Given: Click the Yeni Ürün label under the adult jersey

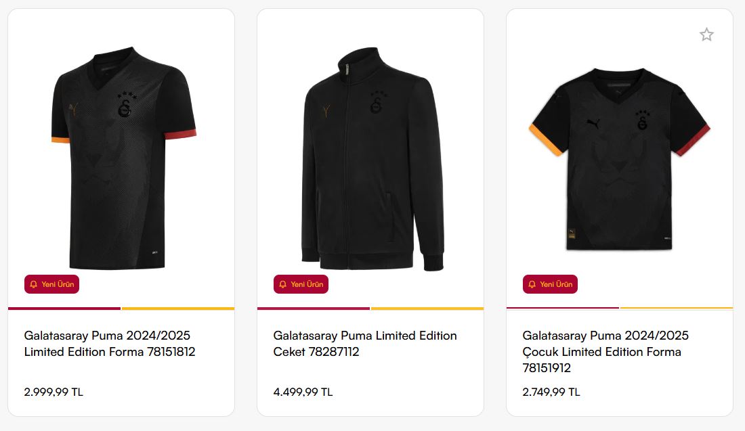Looking at the screenshot, I should click(x=58, y=284).
